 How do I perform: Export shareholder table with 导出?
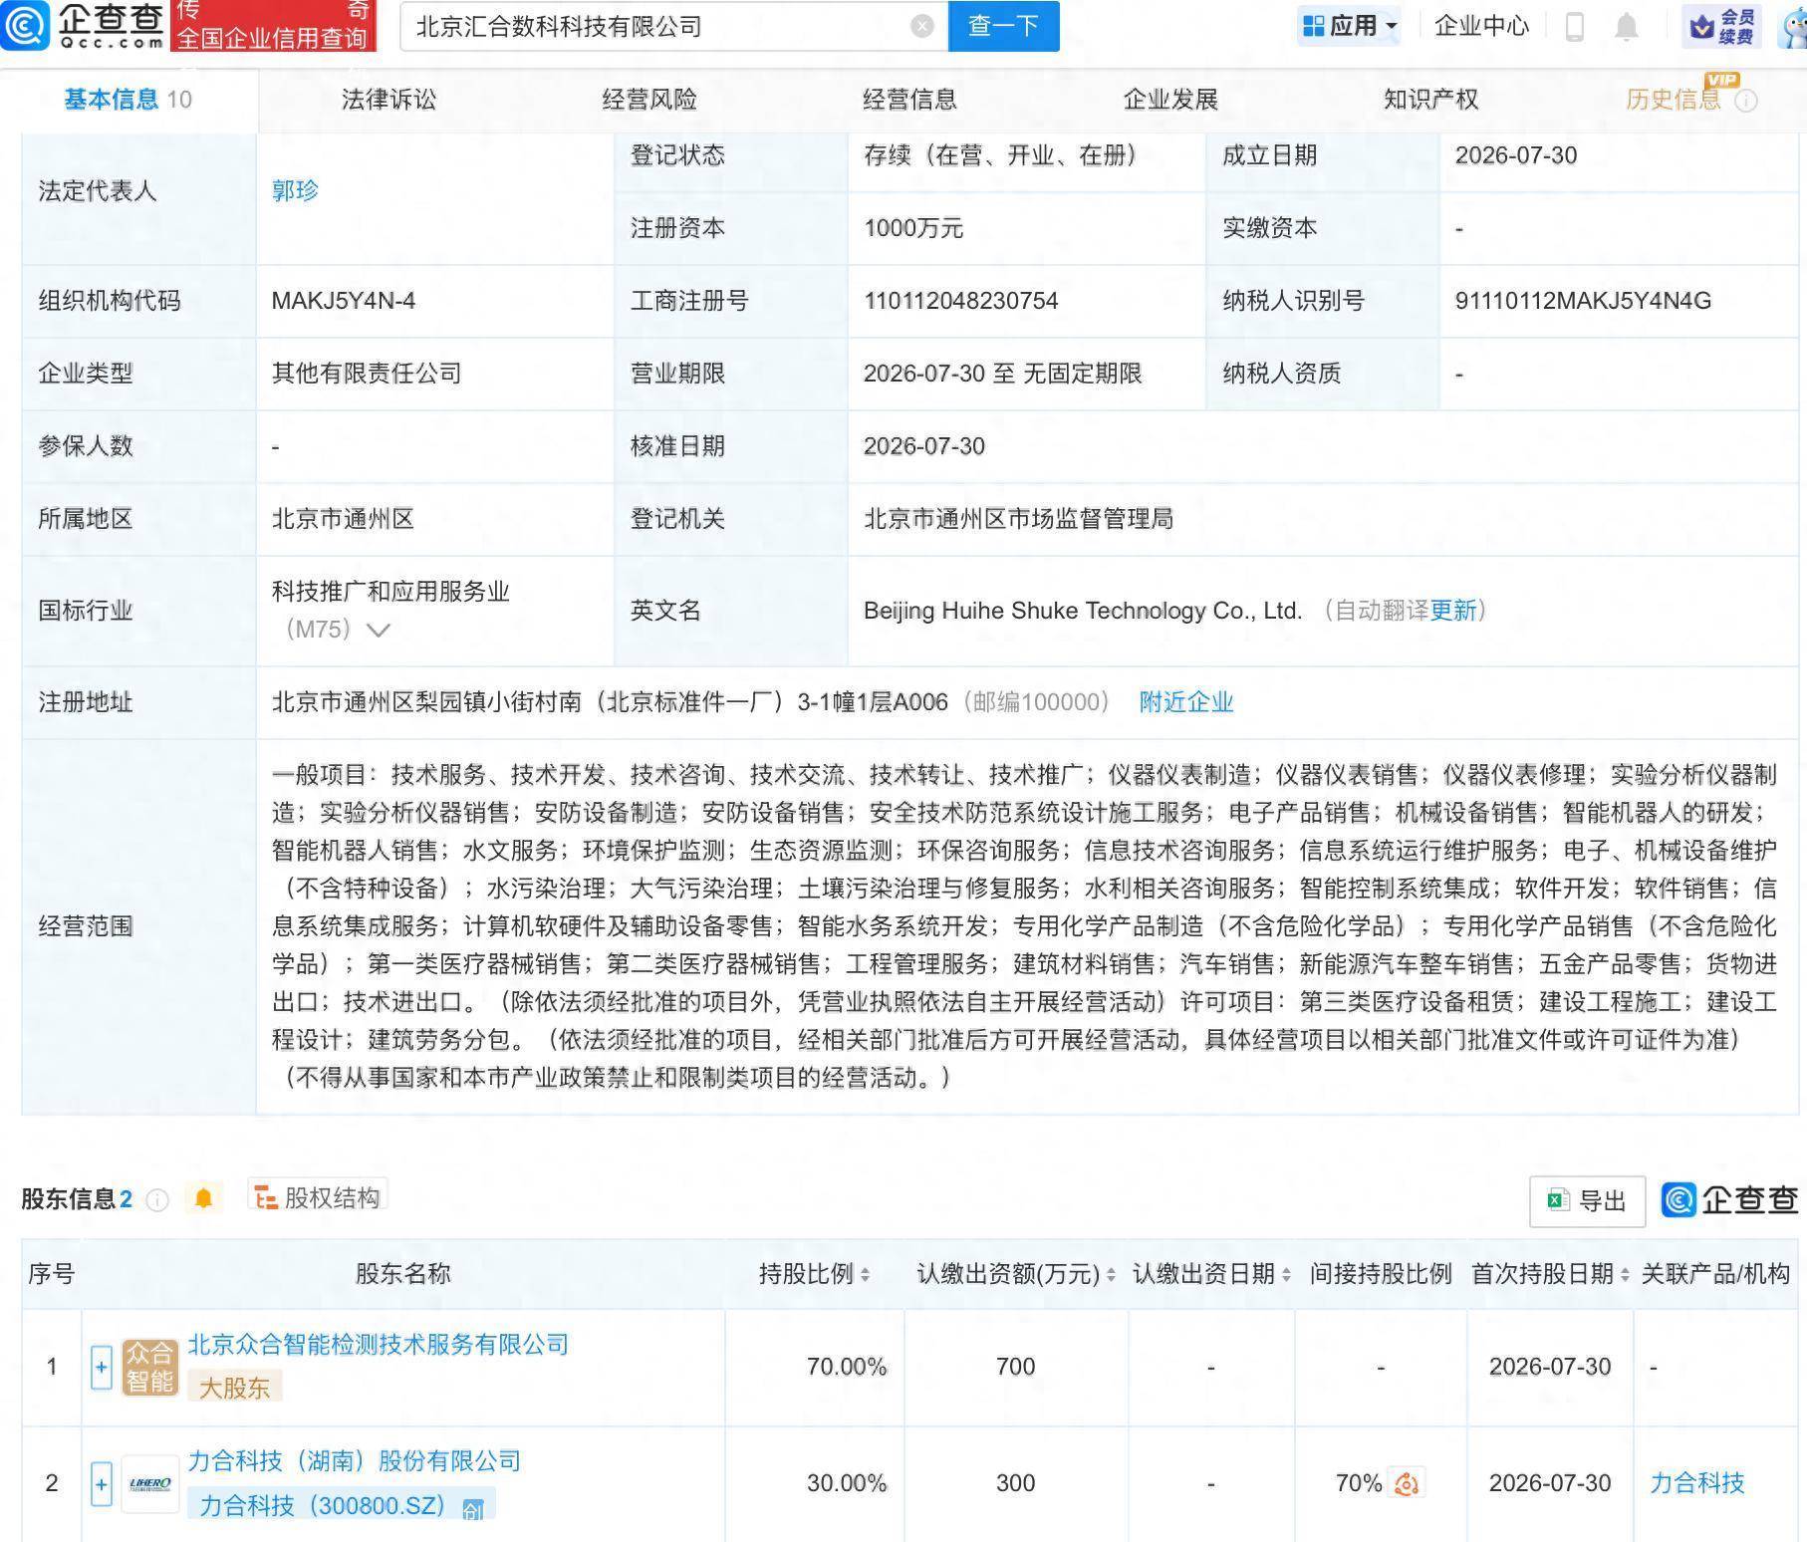pos(1587,1201)
